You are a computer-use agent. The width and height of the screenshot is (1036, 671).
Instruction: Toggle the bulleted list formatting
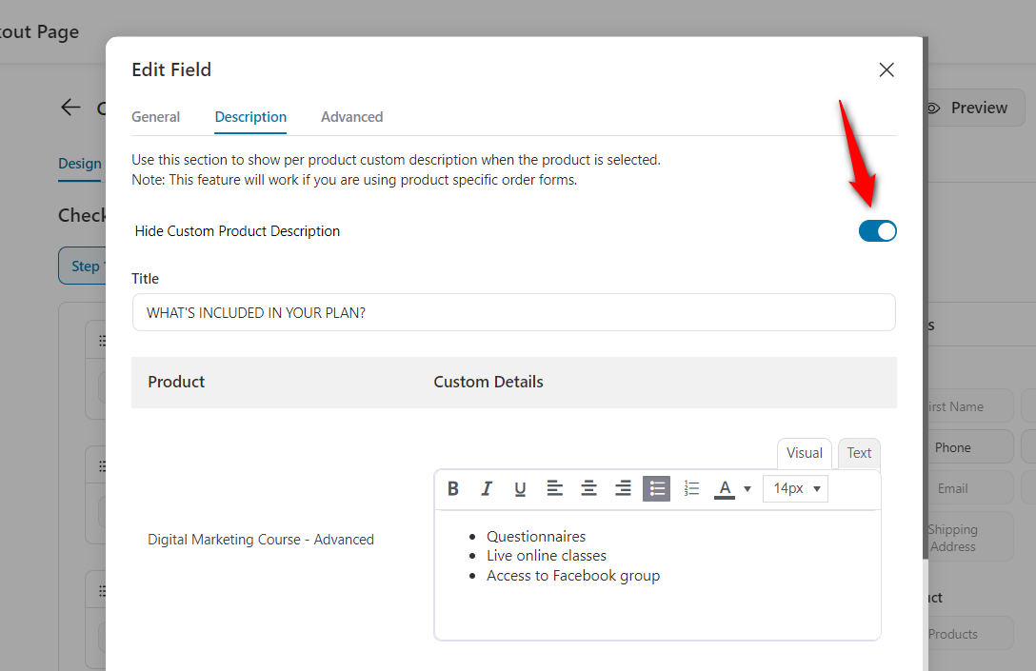click(656, 488)
